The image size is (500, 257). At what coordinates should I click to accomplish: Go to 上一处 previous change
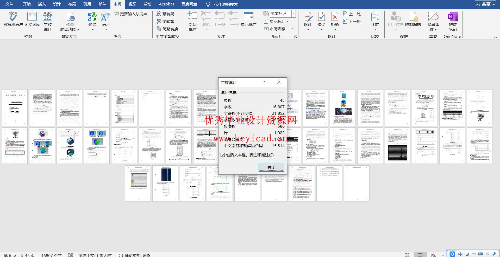pos(352,14)
